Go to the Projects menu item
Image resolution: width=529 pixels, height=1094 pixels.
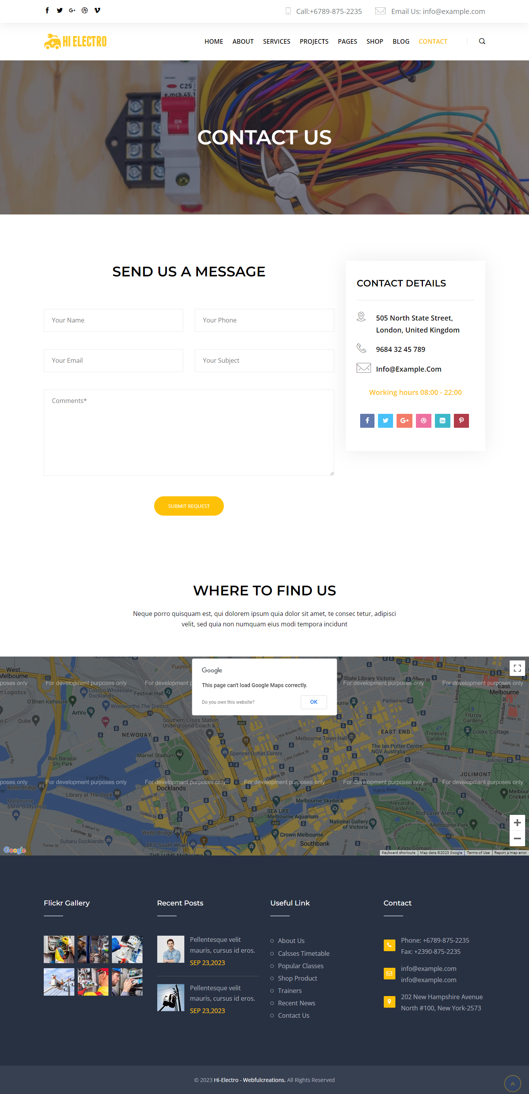pos(314,42)
